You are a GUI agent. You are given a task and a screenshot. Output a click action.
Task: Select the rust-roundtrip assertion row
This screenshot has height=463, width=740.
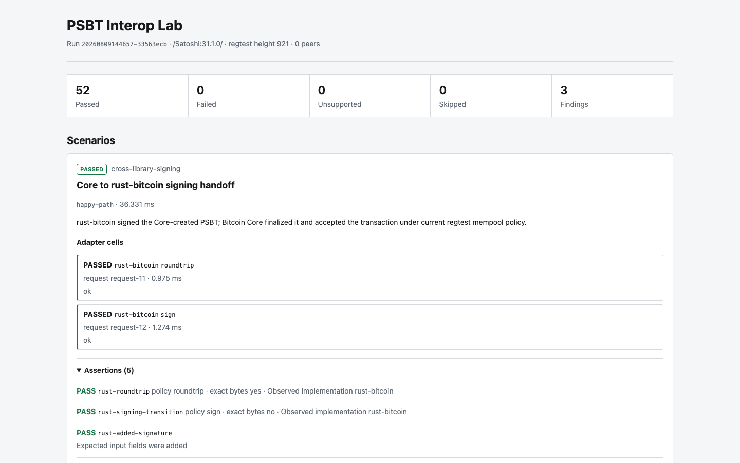tap(370, 391)
